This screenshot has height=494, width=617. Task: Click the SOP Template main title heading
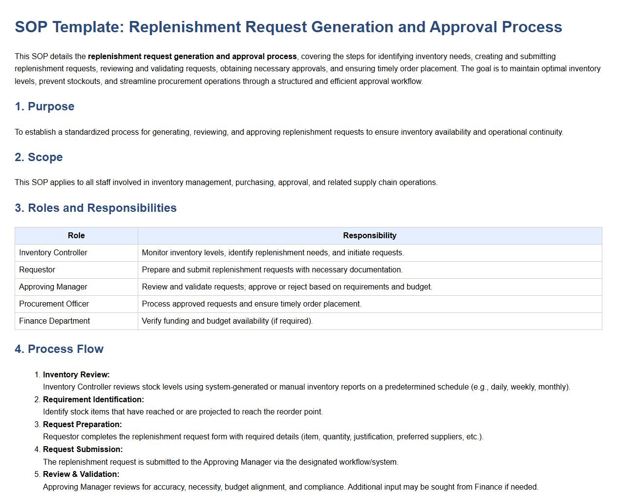tap(288, 27)
